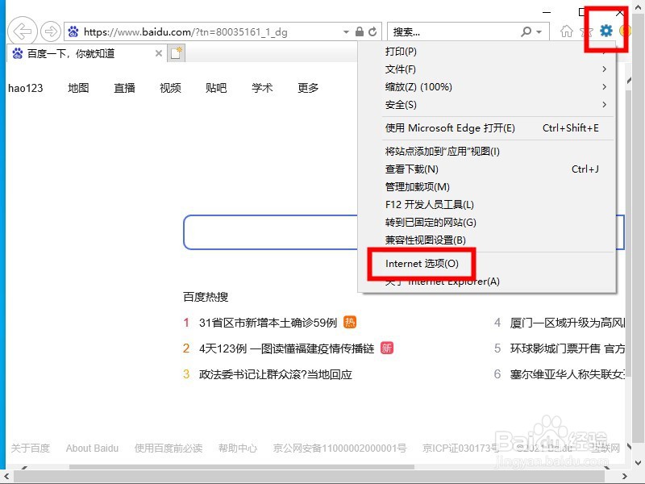The width and height of the screenshot is (645, 484).
Task: Open the 关于百度 footer link
Action: point(30,448)
